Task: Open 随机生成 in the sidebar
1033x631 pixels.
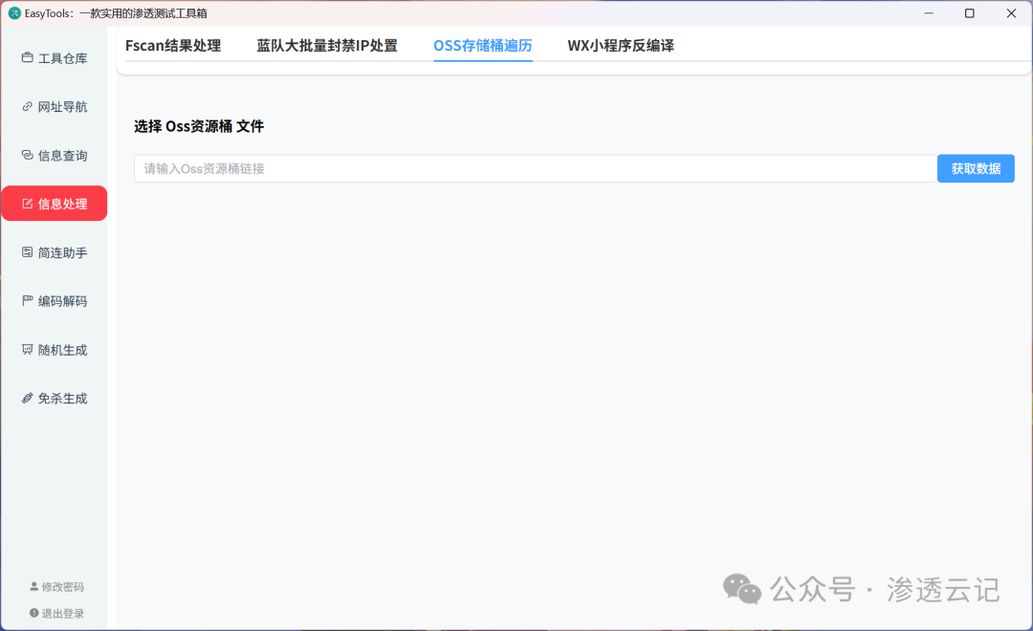Action: point(54,350)
